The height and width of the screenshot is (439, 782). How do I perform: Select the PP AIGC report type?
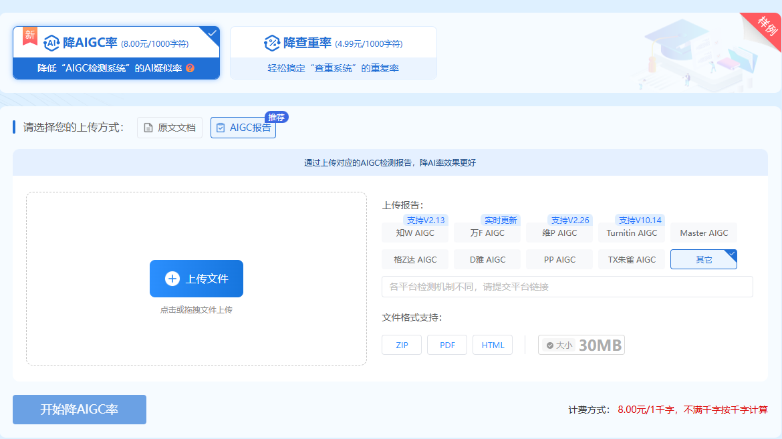559,259
